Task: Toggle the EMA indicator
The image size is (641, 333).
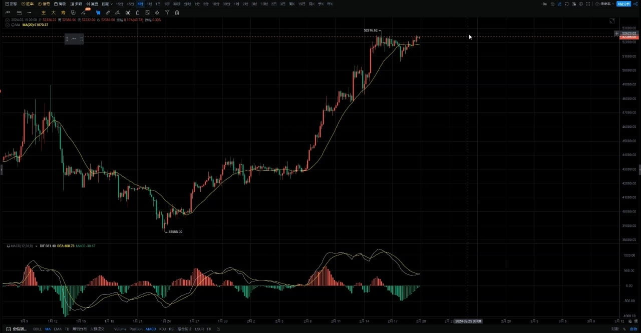Action: tap(58, 329)
